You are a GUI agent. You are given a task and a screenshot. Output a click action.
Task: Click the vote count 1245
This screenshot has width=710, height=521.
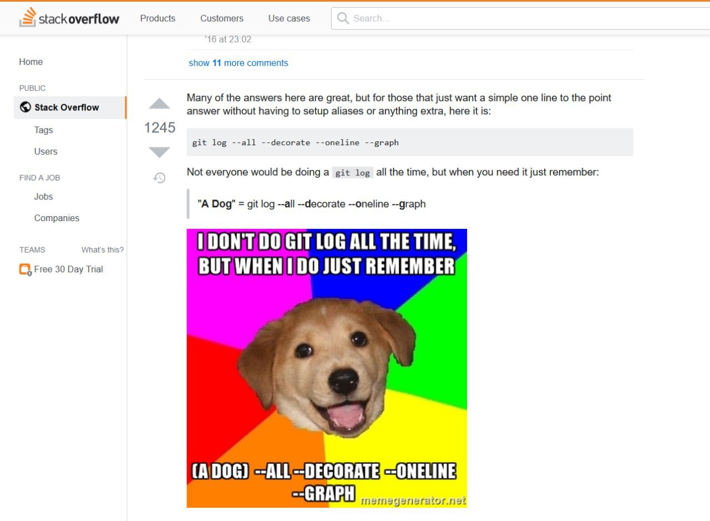coord(160,128)
